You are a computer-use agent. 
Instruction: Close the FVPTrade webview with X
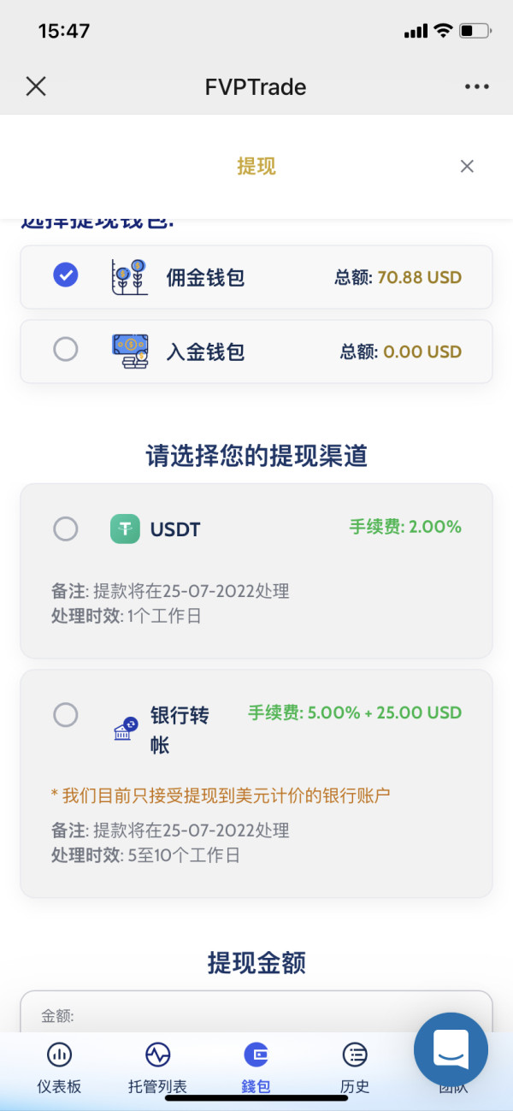(36, 86)
